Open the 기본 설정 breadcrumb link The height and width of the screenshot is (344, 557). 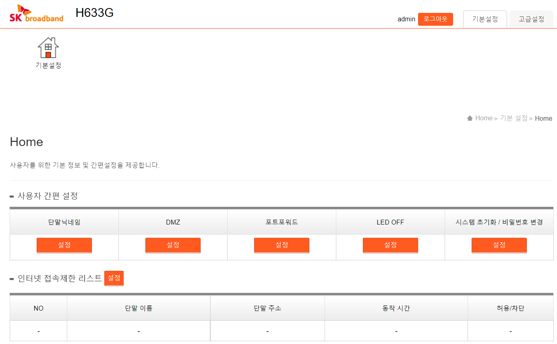click(514, 118)
